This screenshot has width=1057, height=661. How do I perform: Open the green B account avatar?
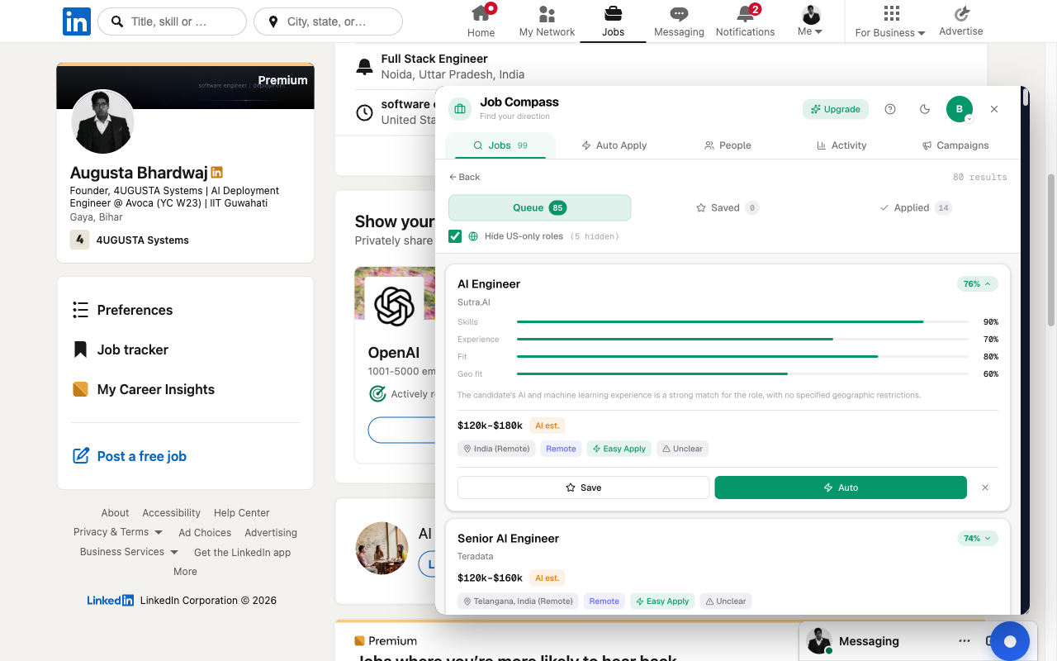(960, 109)
